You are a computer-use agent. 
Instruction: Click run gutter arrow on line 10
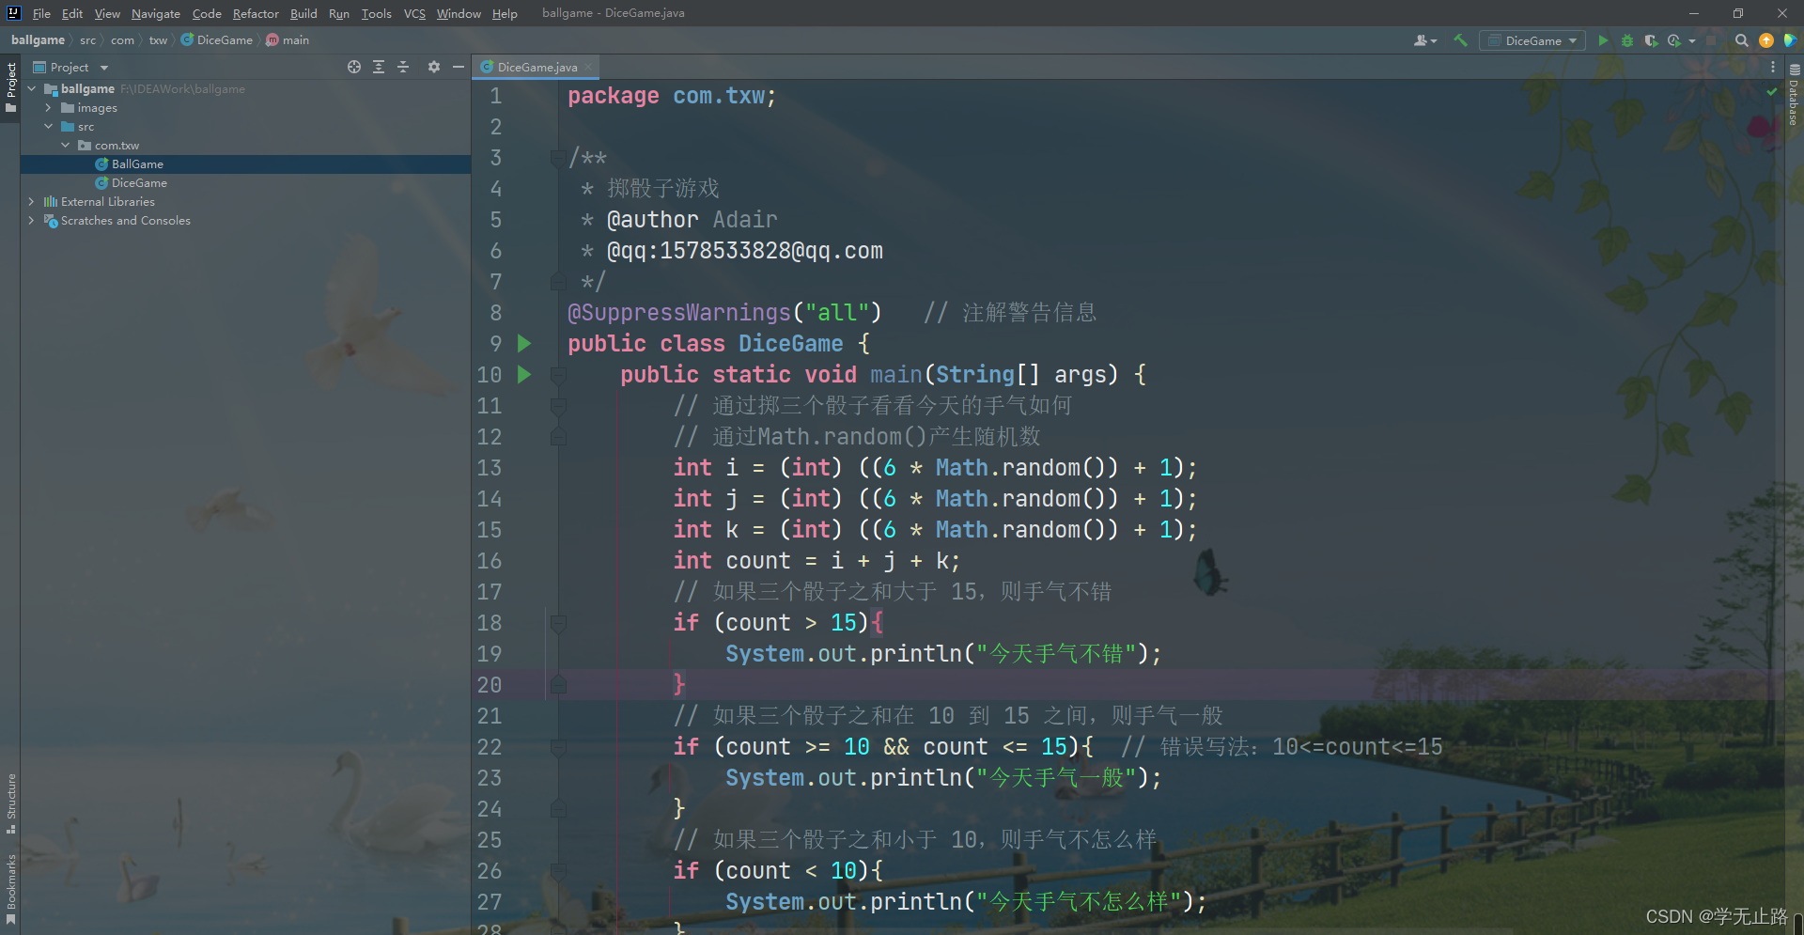coord(524,375)
